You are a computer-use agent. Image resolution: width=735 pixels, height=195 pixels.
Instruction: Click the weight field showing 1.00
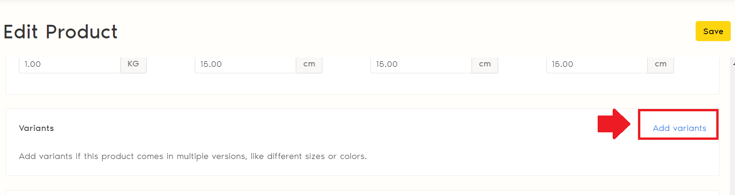pos(70,64)
